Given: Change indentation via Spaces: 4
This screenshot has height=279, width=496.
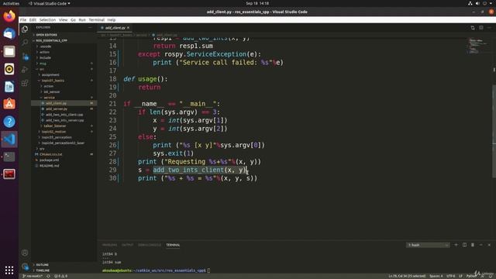Looking at the screenshot, I should pos(436,276).
